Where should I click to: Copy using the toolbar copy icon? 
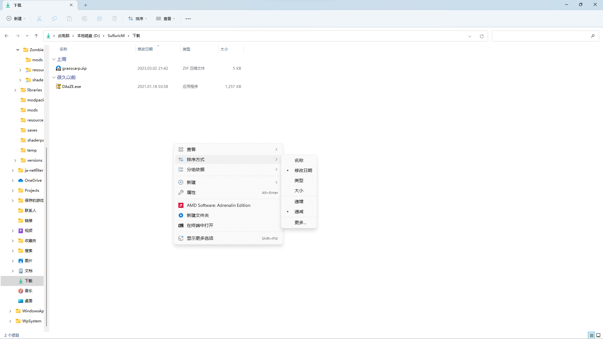point(54,19)
